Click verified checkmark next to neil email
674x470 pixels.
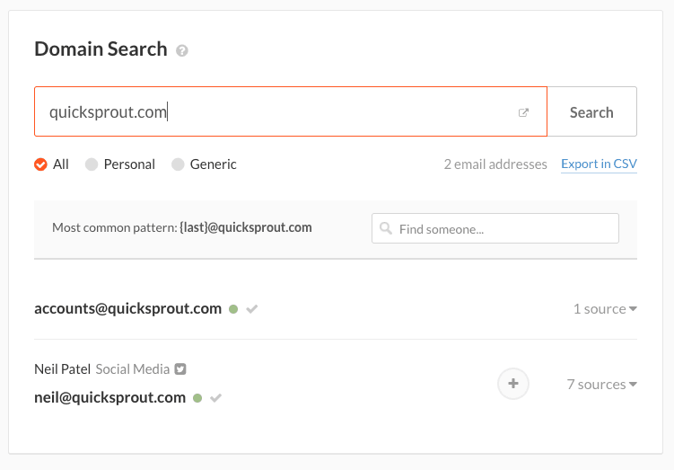pyautogui.click(x=216, y=397)
